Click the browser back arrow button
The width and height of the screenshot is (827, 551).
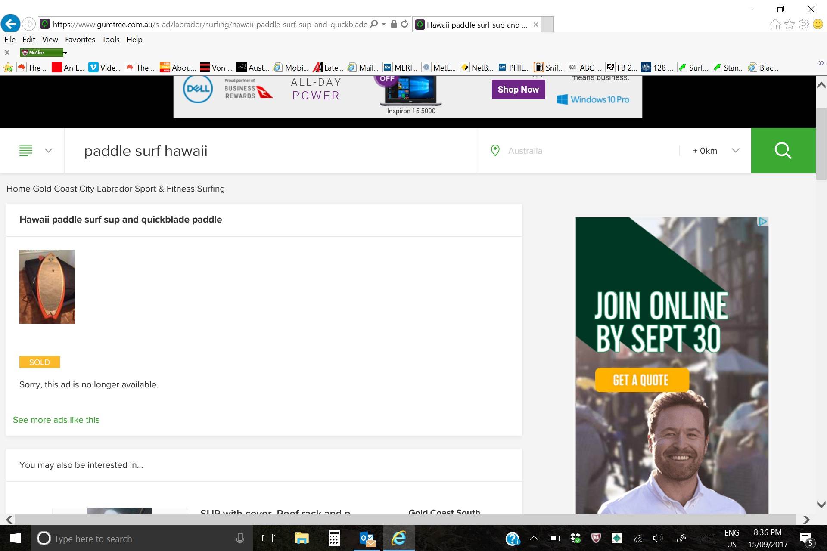click(11, 24)
